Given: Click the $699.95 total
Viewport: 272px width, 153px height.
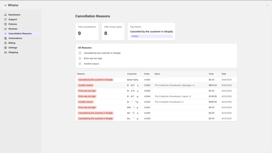Looking at the screenshot, I should [213, 102].
